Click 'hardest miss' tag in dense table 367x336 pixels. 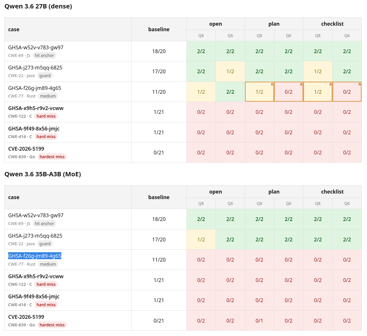click(x=52, y=157)
